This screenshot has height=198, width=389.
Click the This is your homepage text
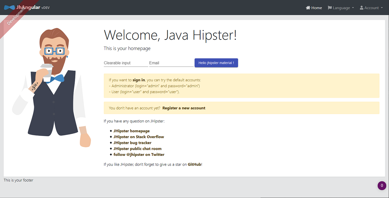[x=127, y=48]
